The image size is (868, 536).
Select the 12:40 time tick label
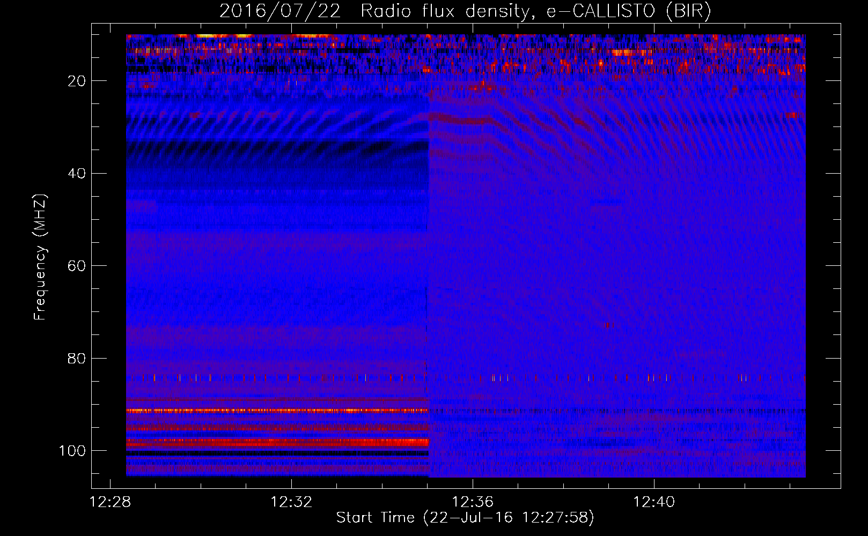654,502
